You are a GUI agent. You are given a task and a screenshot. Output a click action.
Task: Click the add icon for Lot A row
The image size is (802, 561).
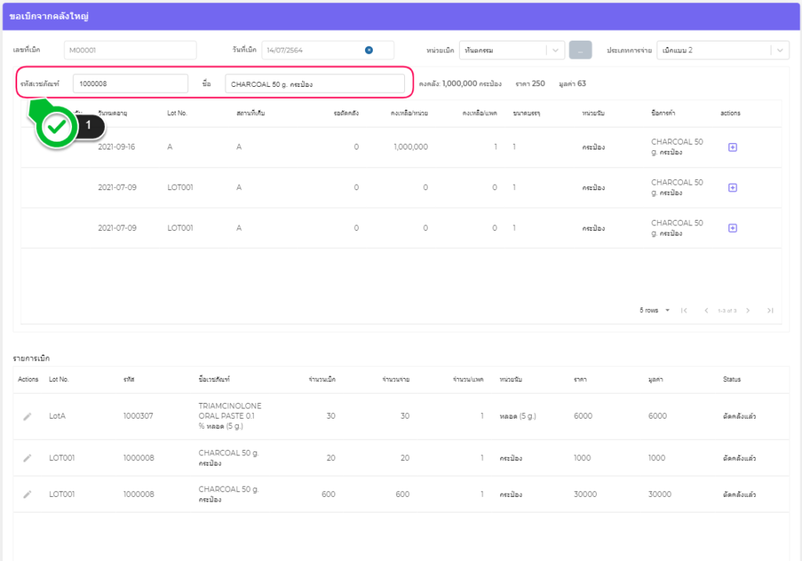[x=732, y=147]
